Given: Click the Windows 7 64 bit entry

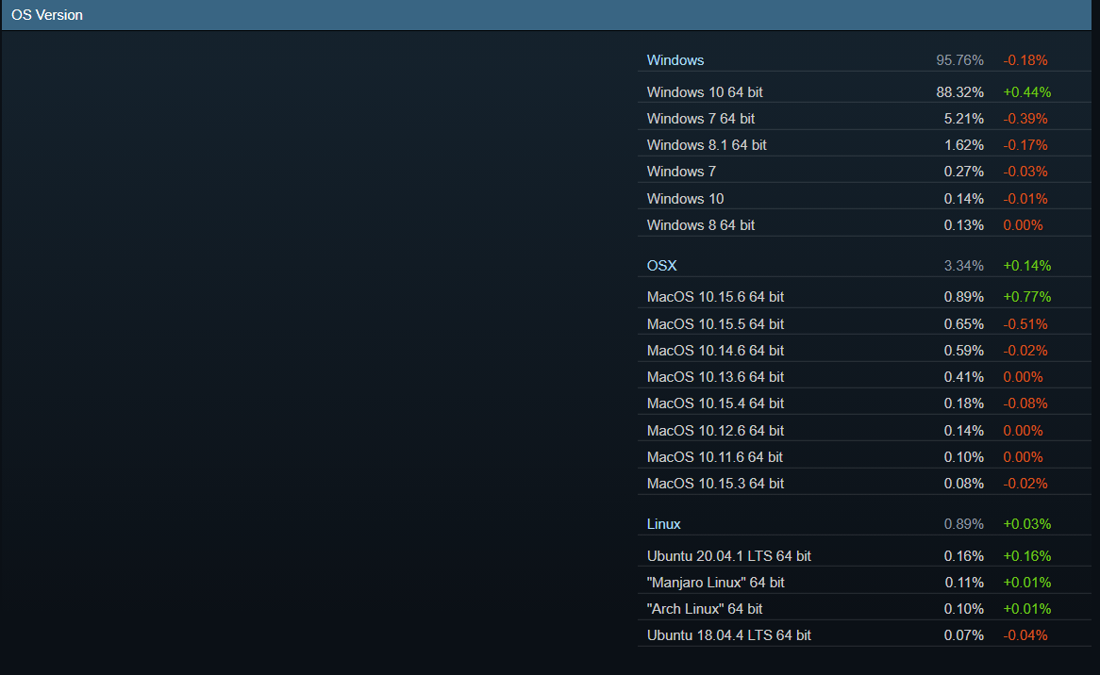Looking at the screenshot, I should point(701,119).
